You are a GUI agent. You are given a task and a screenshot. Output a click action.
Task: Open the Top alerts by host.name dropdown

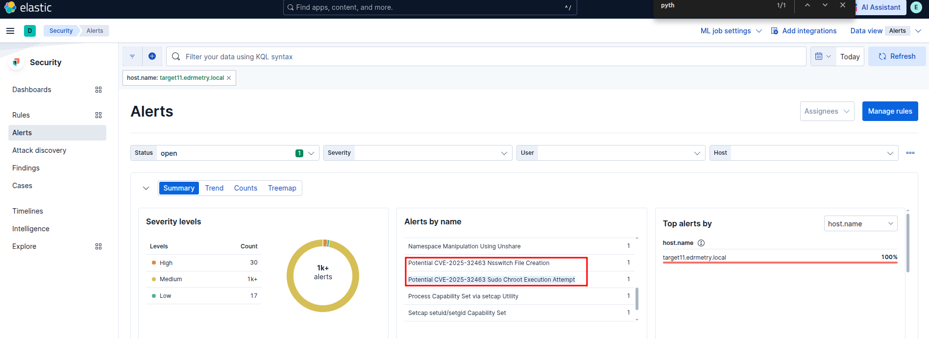860,224
